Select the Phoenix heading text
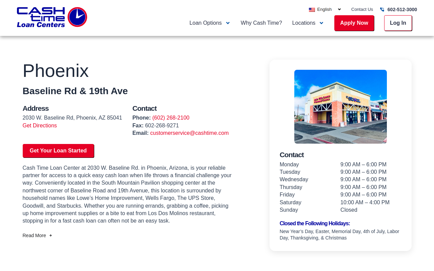 (x=56, y=71)
